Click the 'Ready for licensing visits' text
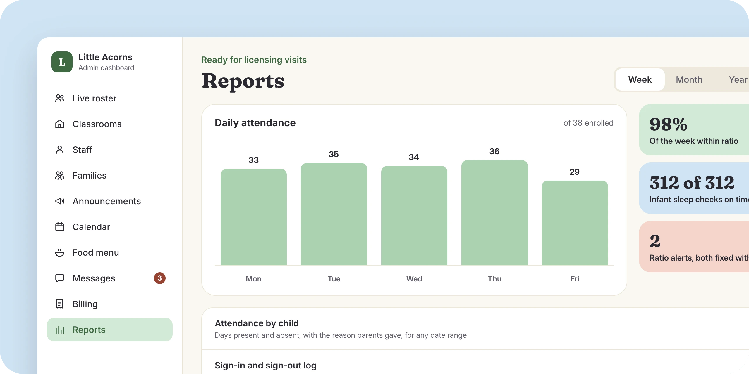The image size is (749, 374). click(x=254, y=60)
